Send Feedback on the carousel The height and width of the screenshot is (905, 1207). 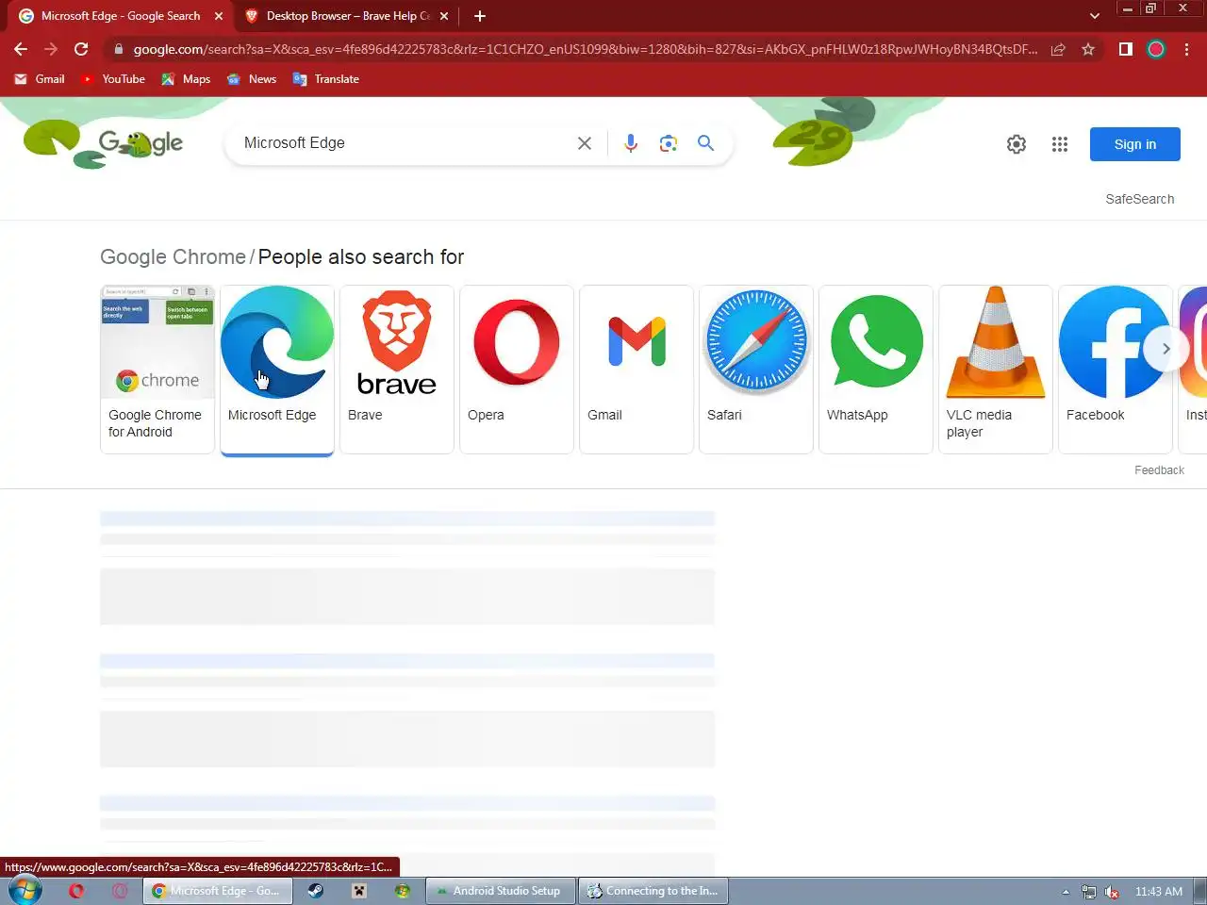click(1159, 470)
